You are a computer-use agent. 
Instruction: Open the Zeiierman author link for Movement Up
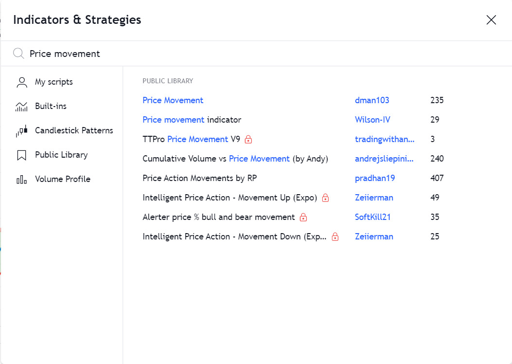point(374,198)
